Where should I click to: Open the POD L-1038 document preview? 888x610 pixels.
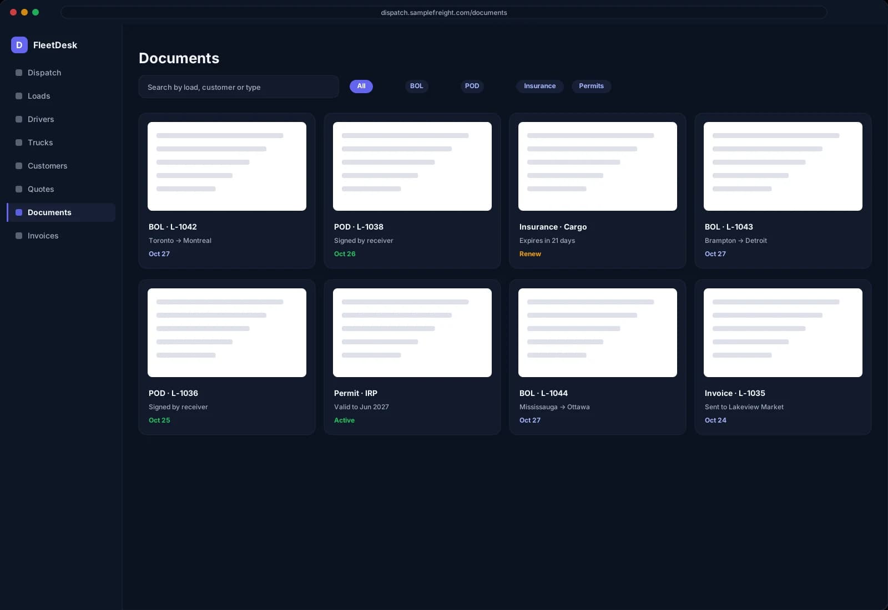coord(412,166)
